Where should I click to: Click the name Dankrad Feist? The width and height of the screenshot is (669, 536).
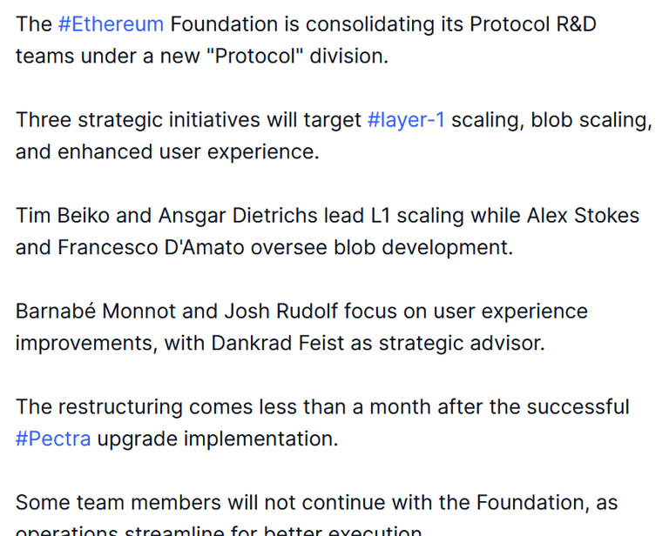tap(277, 343)
